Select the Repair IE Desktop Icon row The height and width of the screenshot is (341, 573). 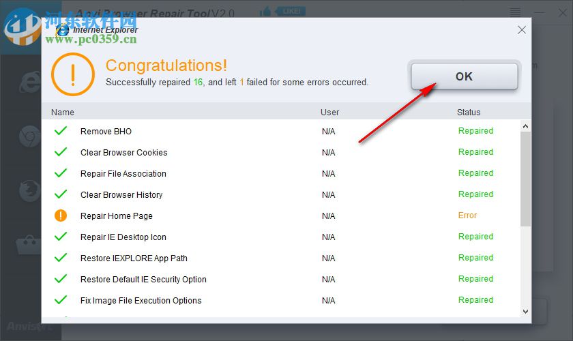tap(281, 237)
